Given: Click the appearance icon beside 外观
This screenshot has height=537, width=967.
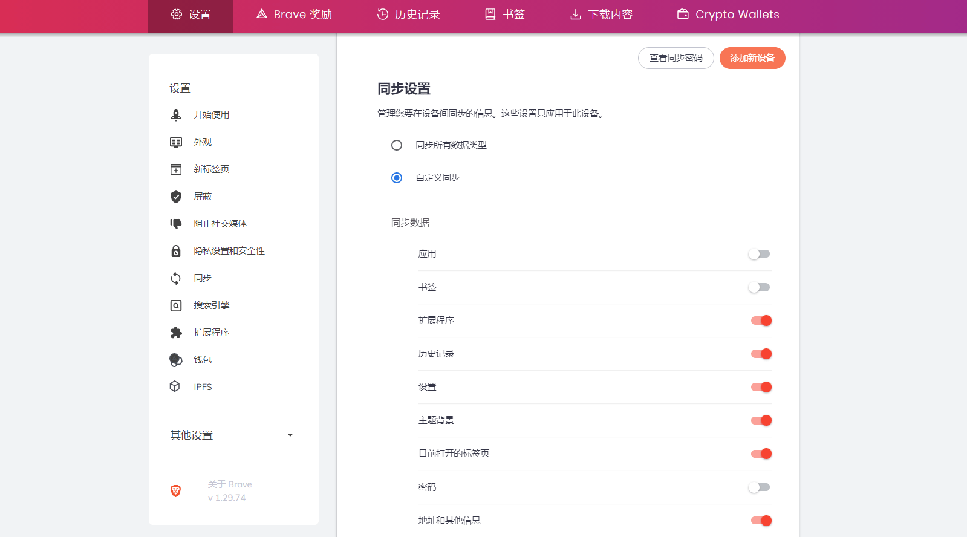Looking at the screenshot, I should (176, 142).
